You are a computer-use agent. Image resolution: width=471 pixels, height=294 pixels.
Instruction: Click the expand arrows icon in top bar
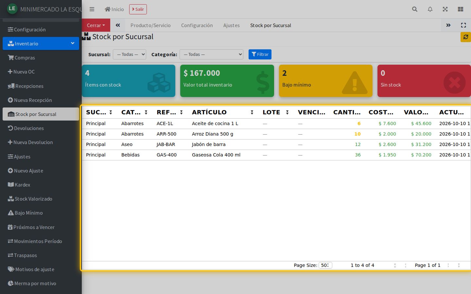[x=445, y=9]
